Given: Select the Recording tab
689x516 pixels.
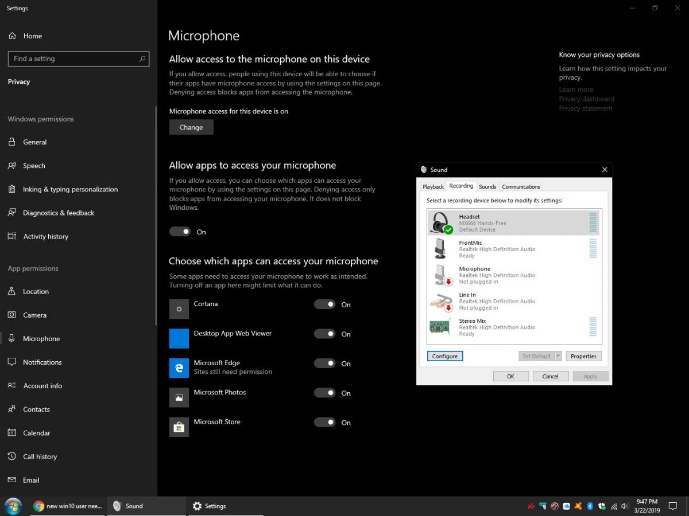Looking at the screenshot, I should 461,186.
